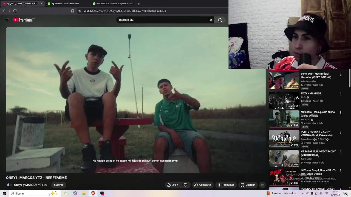Save video with Guardar button
The image size is (351, 197).
(x=248, y=185)
